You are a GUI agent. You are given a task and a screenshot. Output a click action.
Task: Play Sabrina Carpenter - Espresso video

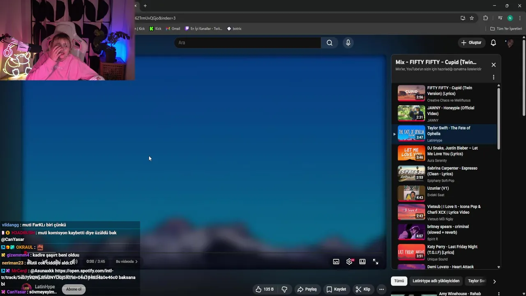point(444,174)
